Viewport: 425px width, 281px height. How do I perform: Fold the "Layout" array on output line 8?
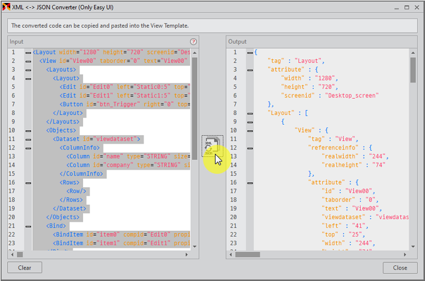click(250, 113)
